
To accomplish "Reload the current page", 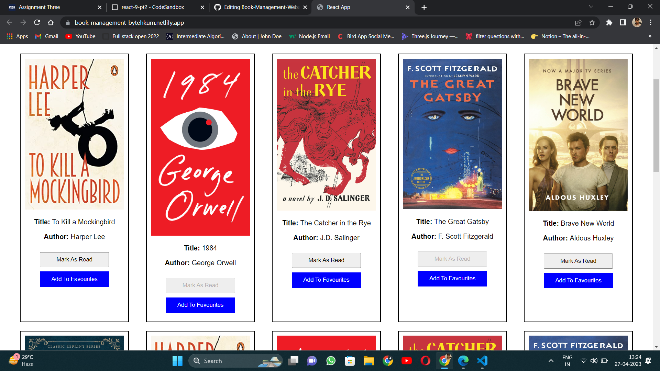I will coord(37,22).
